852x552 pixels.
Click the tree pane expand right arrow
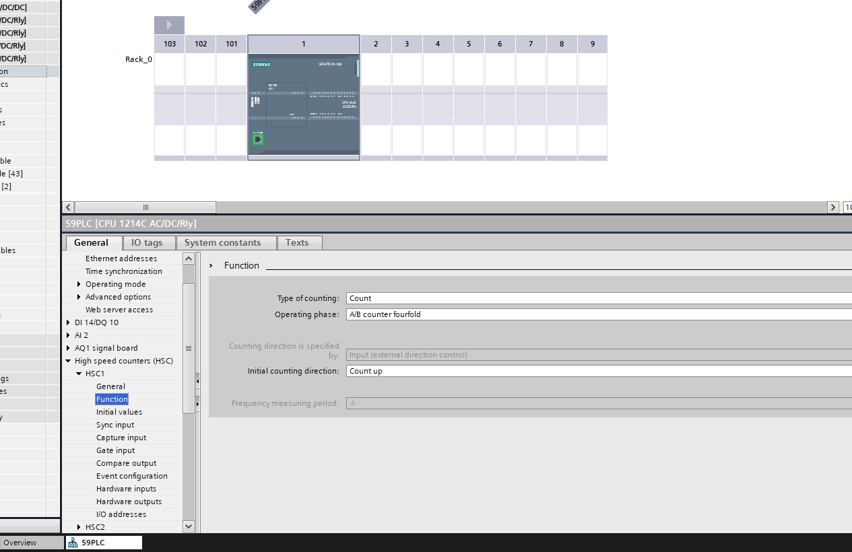[x=197, y=403]
